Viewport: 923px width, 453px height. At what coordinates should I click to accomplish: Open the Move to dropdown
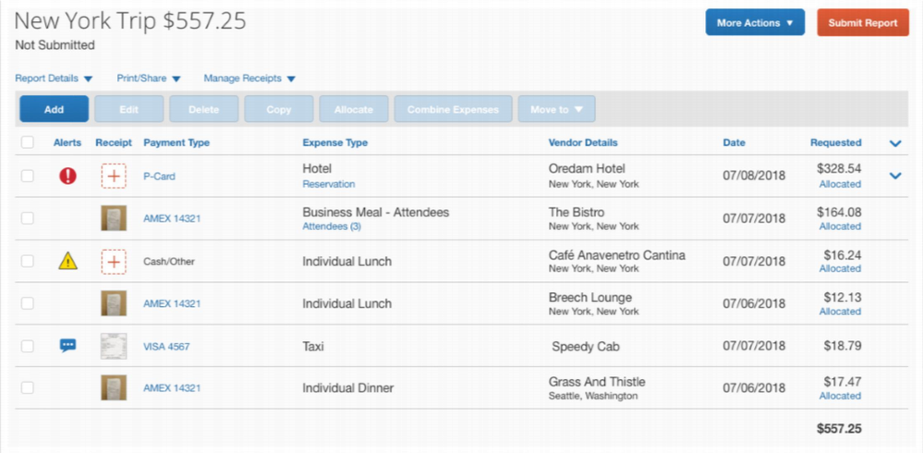click(557, 110)
